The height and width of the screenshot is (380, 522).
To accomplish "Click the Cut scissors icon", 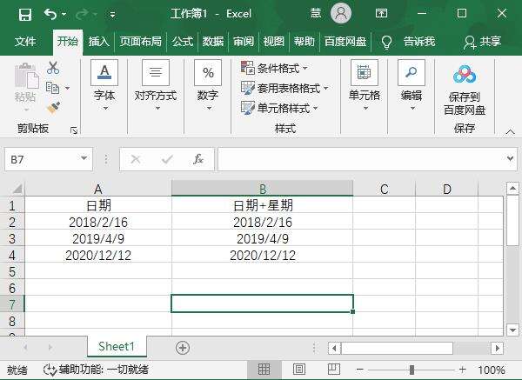I will pyautogui.click(x=53, y=68).
